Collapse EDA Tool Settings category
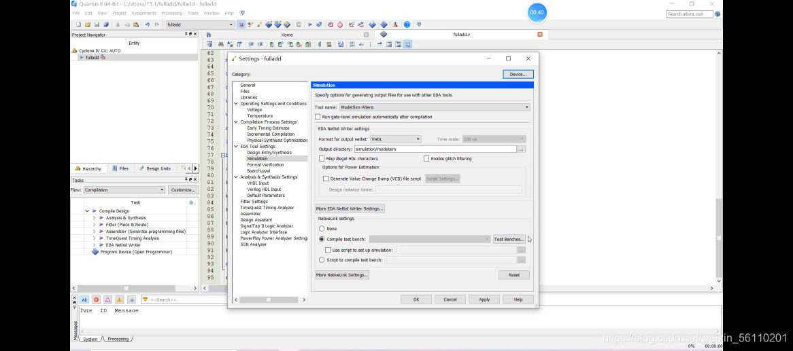This screenshot has height=351, width=793. pos(236,147)
